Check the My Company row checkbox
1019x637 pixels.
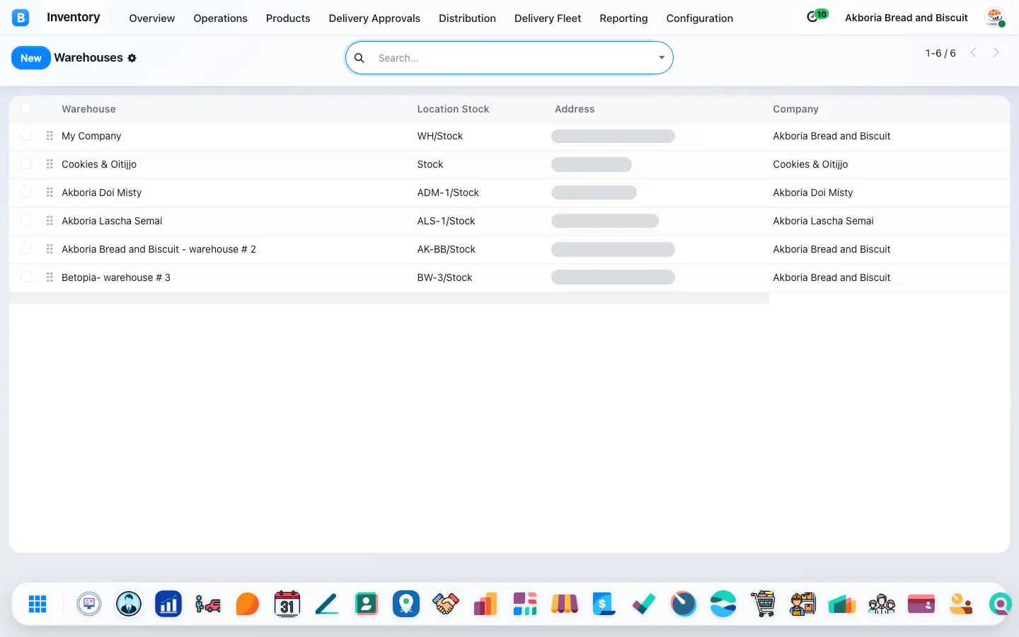26,135
